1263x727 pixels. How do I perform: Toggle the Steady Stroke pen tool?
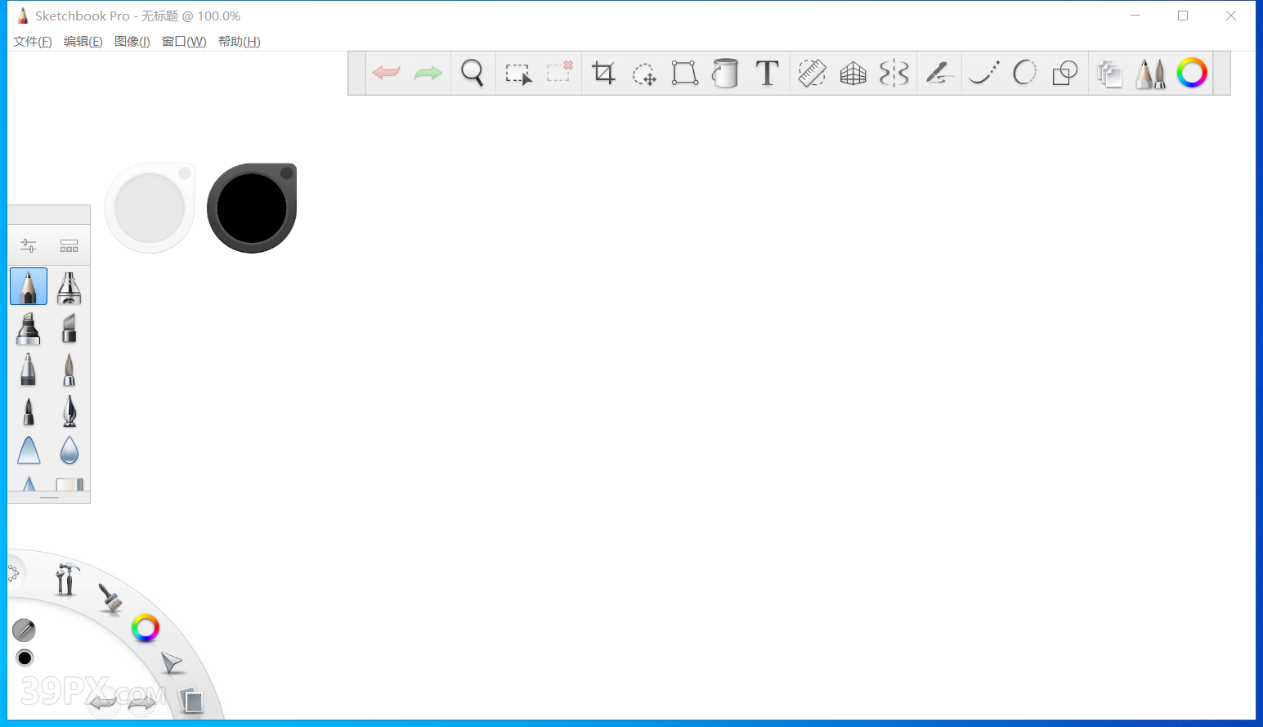tap(938, 73)
